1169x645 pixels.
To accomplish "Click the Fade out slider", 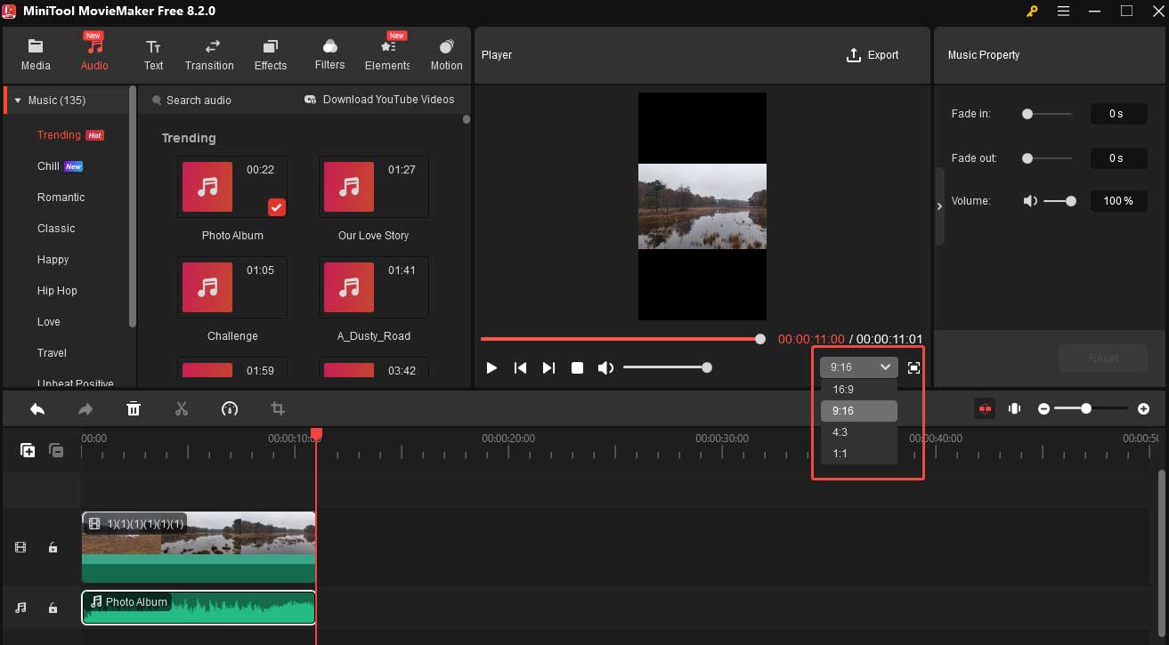I will pos(1047,158).
